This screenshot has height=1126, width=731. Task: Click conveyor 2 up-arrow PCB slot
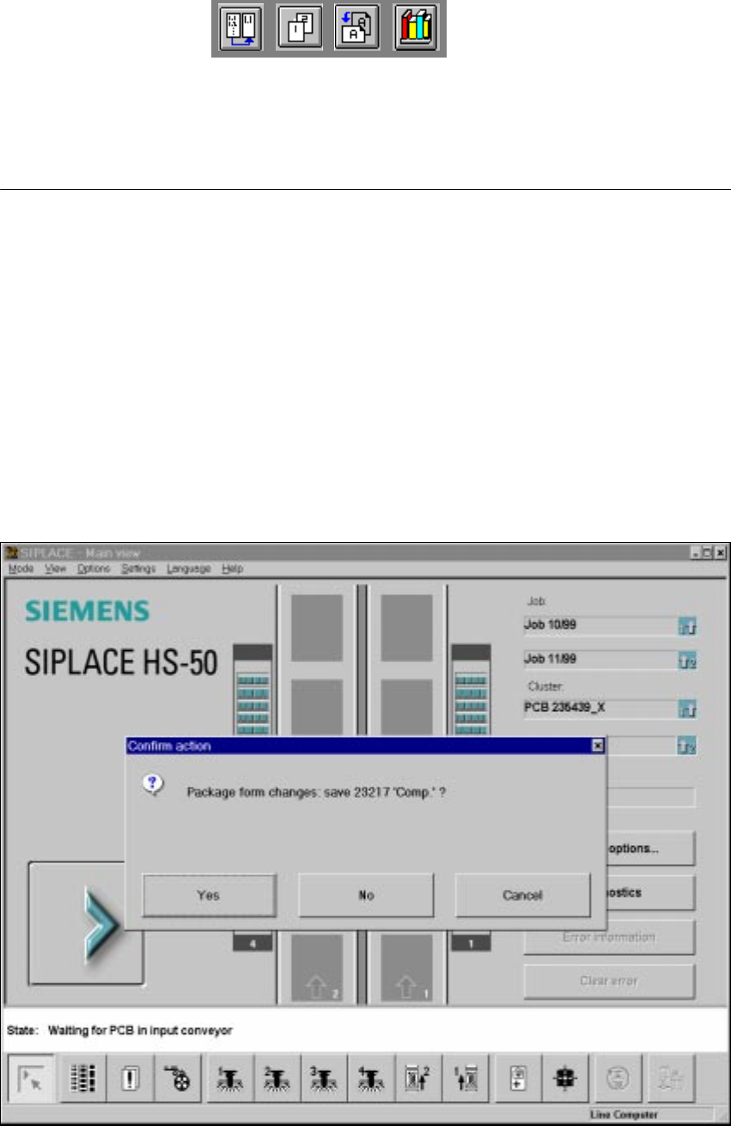pyautogui.click(x=317, y=966)
